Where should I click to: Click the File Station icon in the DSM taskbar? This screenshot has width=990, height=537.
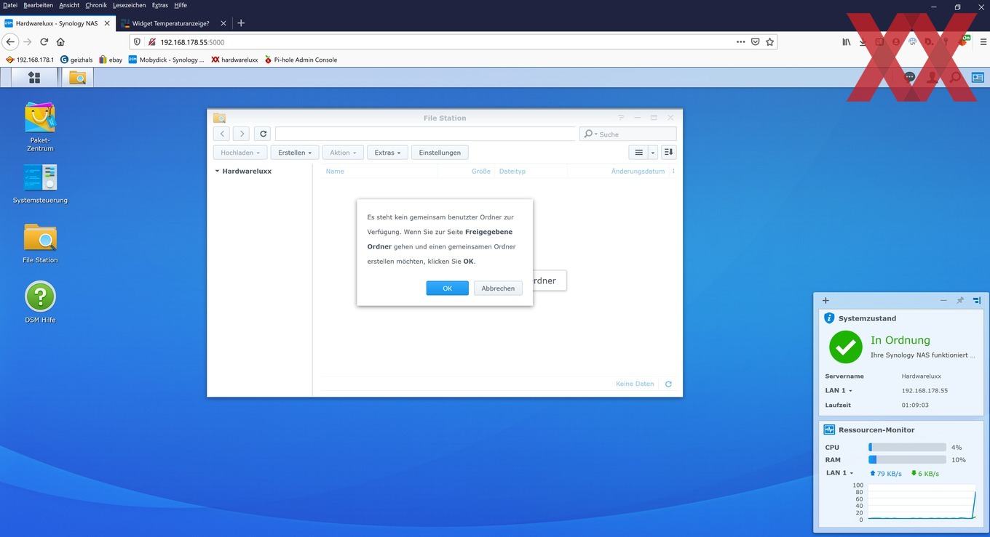[77, 77]
